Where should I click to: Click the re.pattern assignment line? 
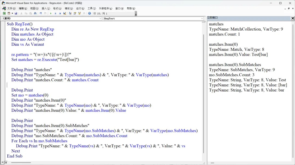tap(41, 54)
